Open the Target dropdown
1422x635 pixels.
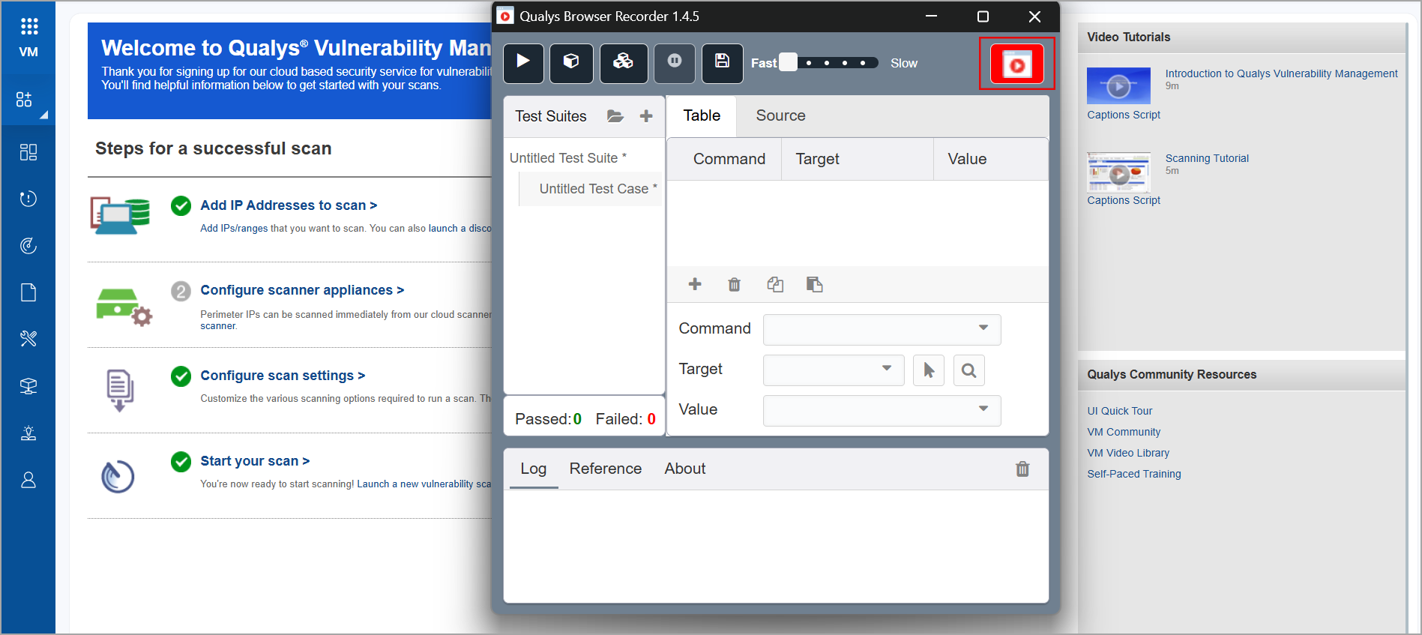click(834, 370)
